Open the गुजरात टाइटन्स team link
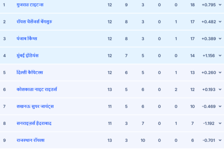This screenshot has height=149, width=224. (30, 5)
